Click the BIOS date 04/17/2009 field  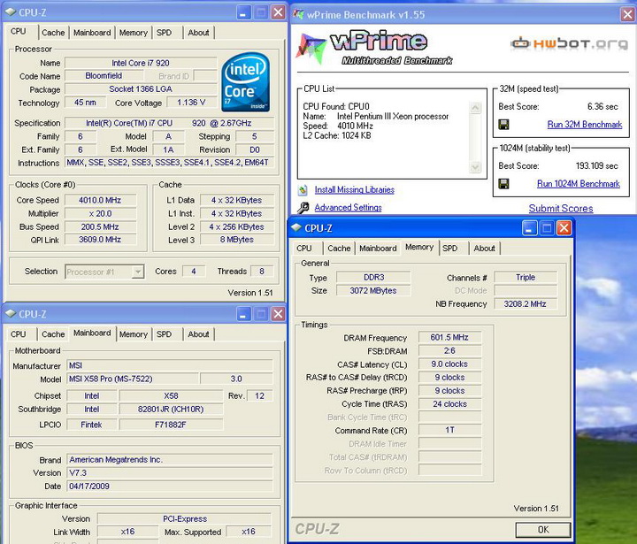point(169,487)
